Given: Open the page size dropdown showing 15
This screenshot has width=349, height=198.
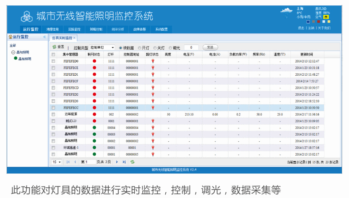Looking at the screenshot, I should (x=57, y=162).
